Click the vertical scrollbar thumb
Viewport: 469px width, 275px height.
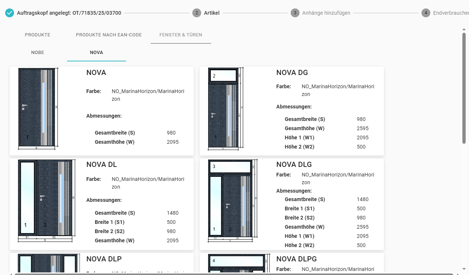(464, 88)
